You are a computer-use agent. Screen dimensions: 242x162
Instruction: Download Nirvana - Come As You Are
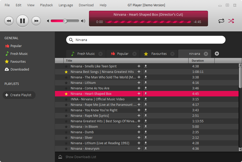pos(146,88)
